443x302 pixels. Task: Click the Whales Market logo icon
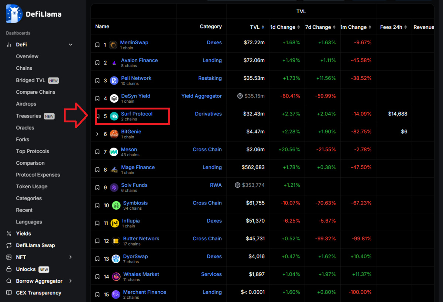(x=116, y=277)
